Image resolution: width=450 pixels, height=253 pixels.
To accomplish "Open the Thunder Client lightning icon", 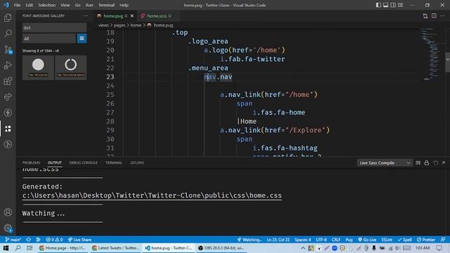I will coord(8,112).
